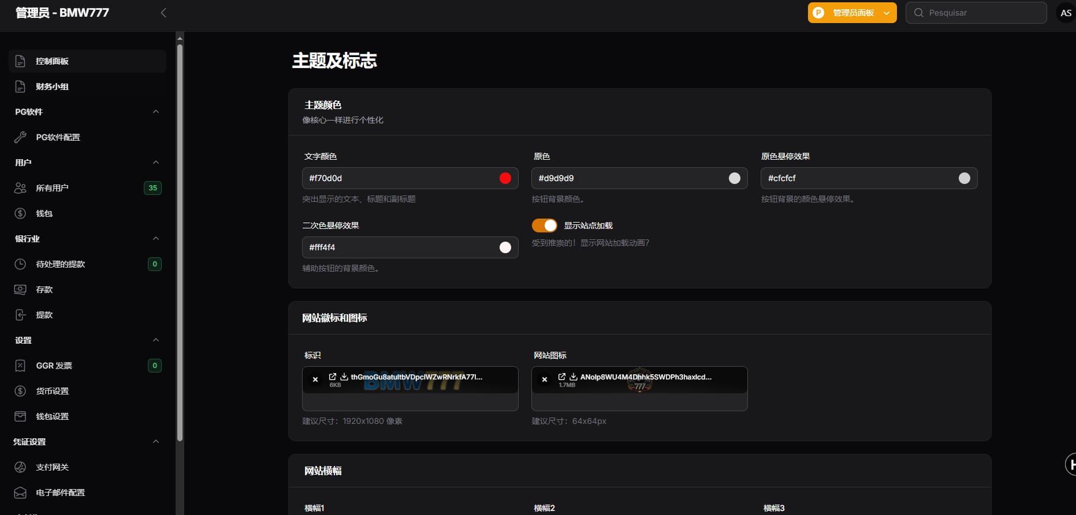
Task: Click the wrench icon beside PG软件配置
Action: click(20, 137)
